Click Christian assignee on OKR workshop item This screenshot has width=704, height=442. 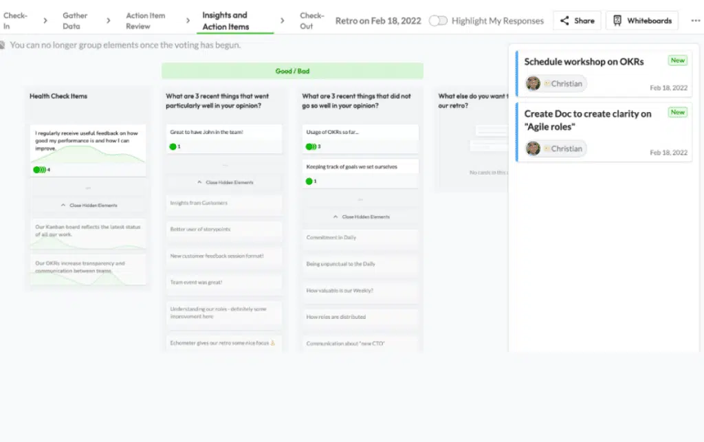555,83
